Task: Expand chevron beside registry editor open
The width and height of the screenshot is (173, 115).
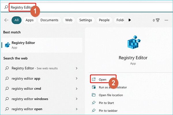Action: [x=77, y=109]
